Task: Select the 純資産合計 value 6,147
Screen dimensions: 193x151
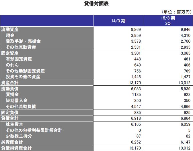Action: coord(184,142)
